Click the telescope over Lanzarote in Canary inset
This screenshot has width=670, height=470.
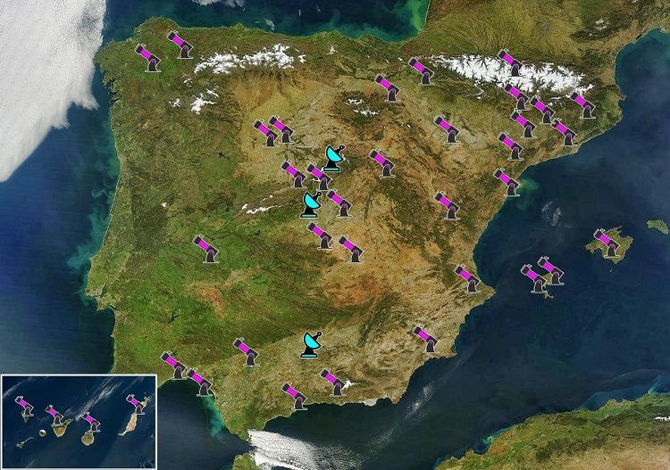point(136,404)
